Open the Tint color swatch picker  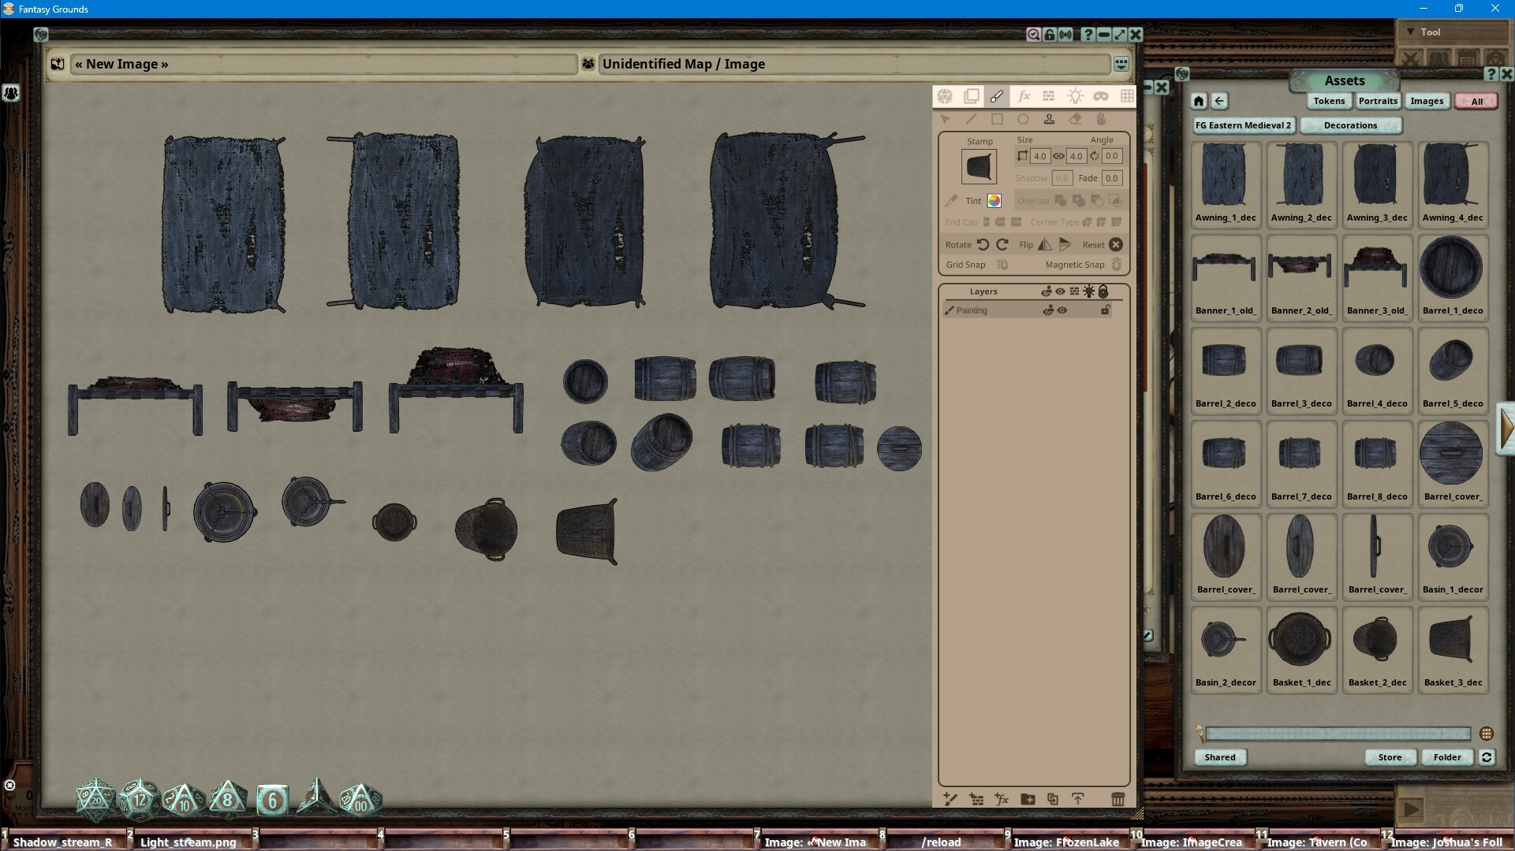point(993,201)
